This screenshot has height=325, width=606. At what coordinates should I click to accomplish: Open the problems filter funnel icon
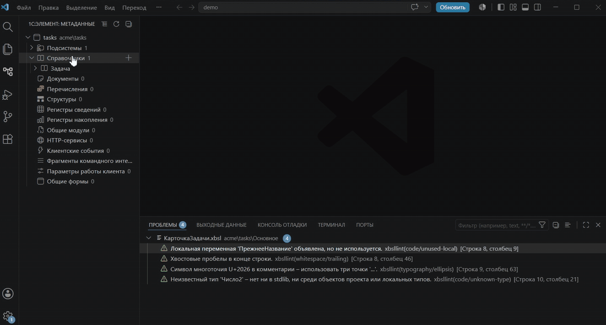[542, 225]
